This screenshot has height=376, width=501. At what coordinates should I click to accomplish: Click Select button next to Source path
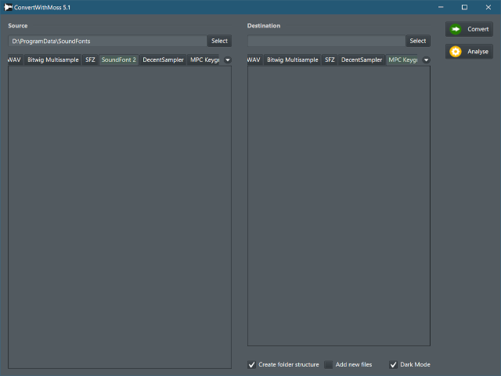coord(219,41)
